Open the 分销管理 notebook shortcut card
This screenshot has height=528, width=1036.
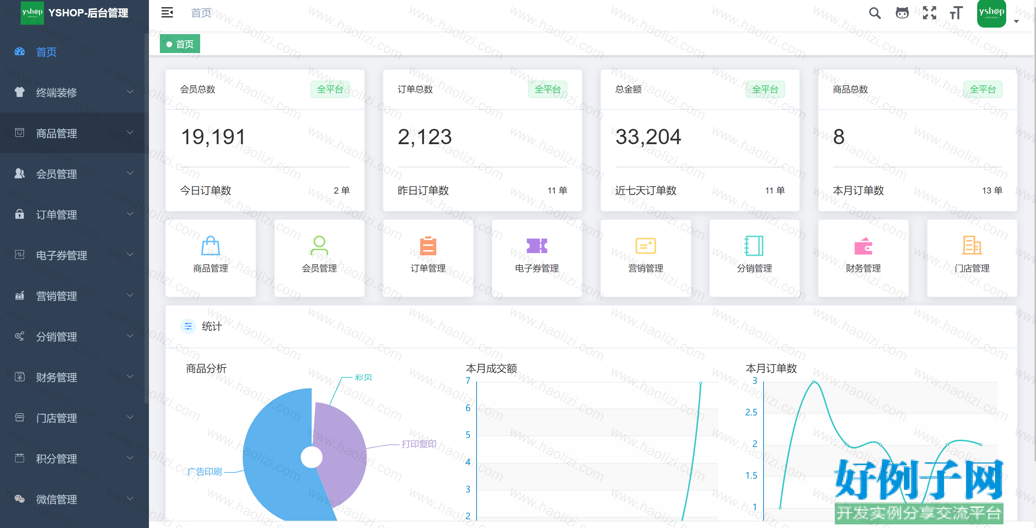tap(754, 258)
